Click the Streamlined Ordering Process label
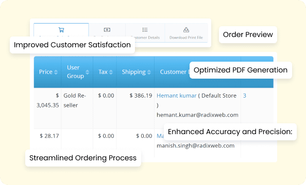This screenshot has width=306, height=185. coord(83,158)
